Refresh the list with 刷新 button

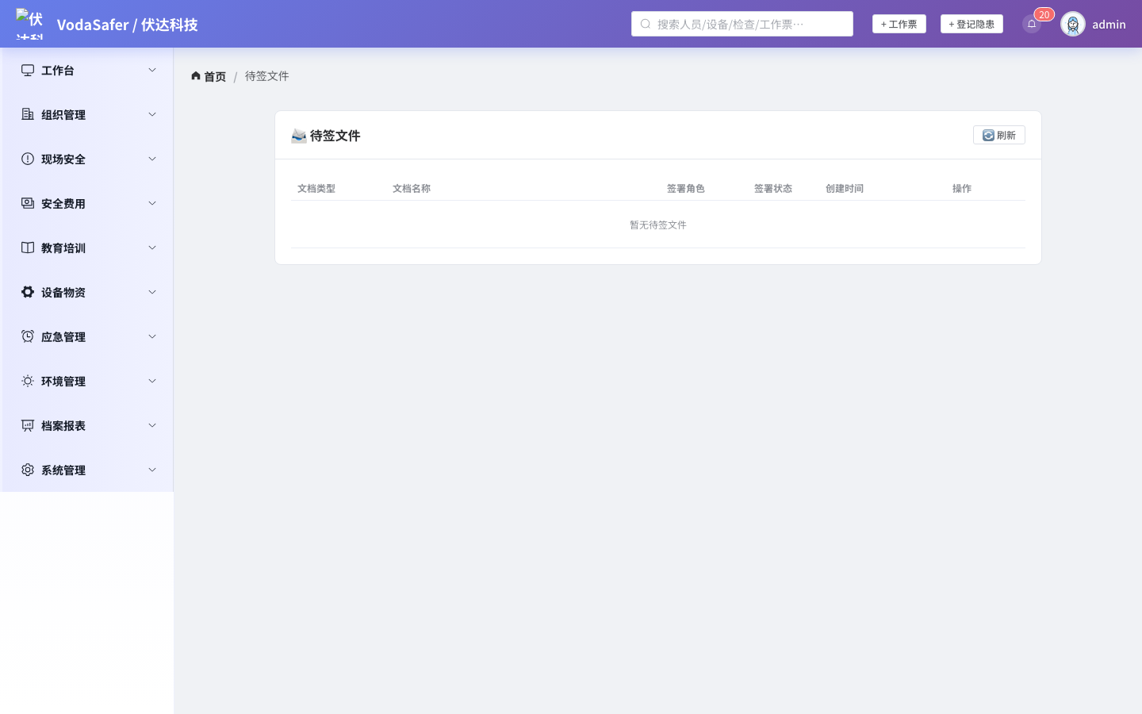[x=999, y=135]
